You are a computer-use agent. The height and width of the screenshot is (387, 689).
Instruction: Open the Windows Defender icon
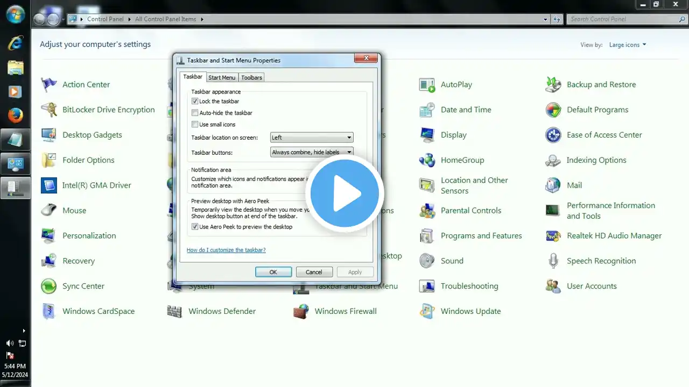tap(174, 311)
